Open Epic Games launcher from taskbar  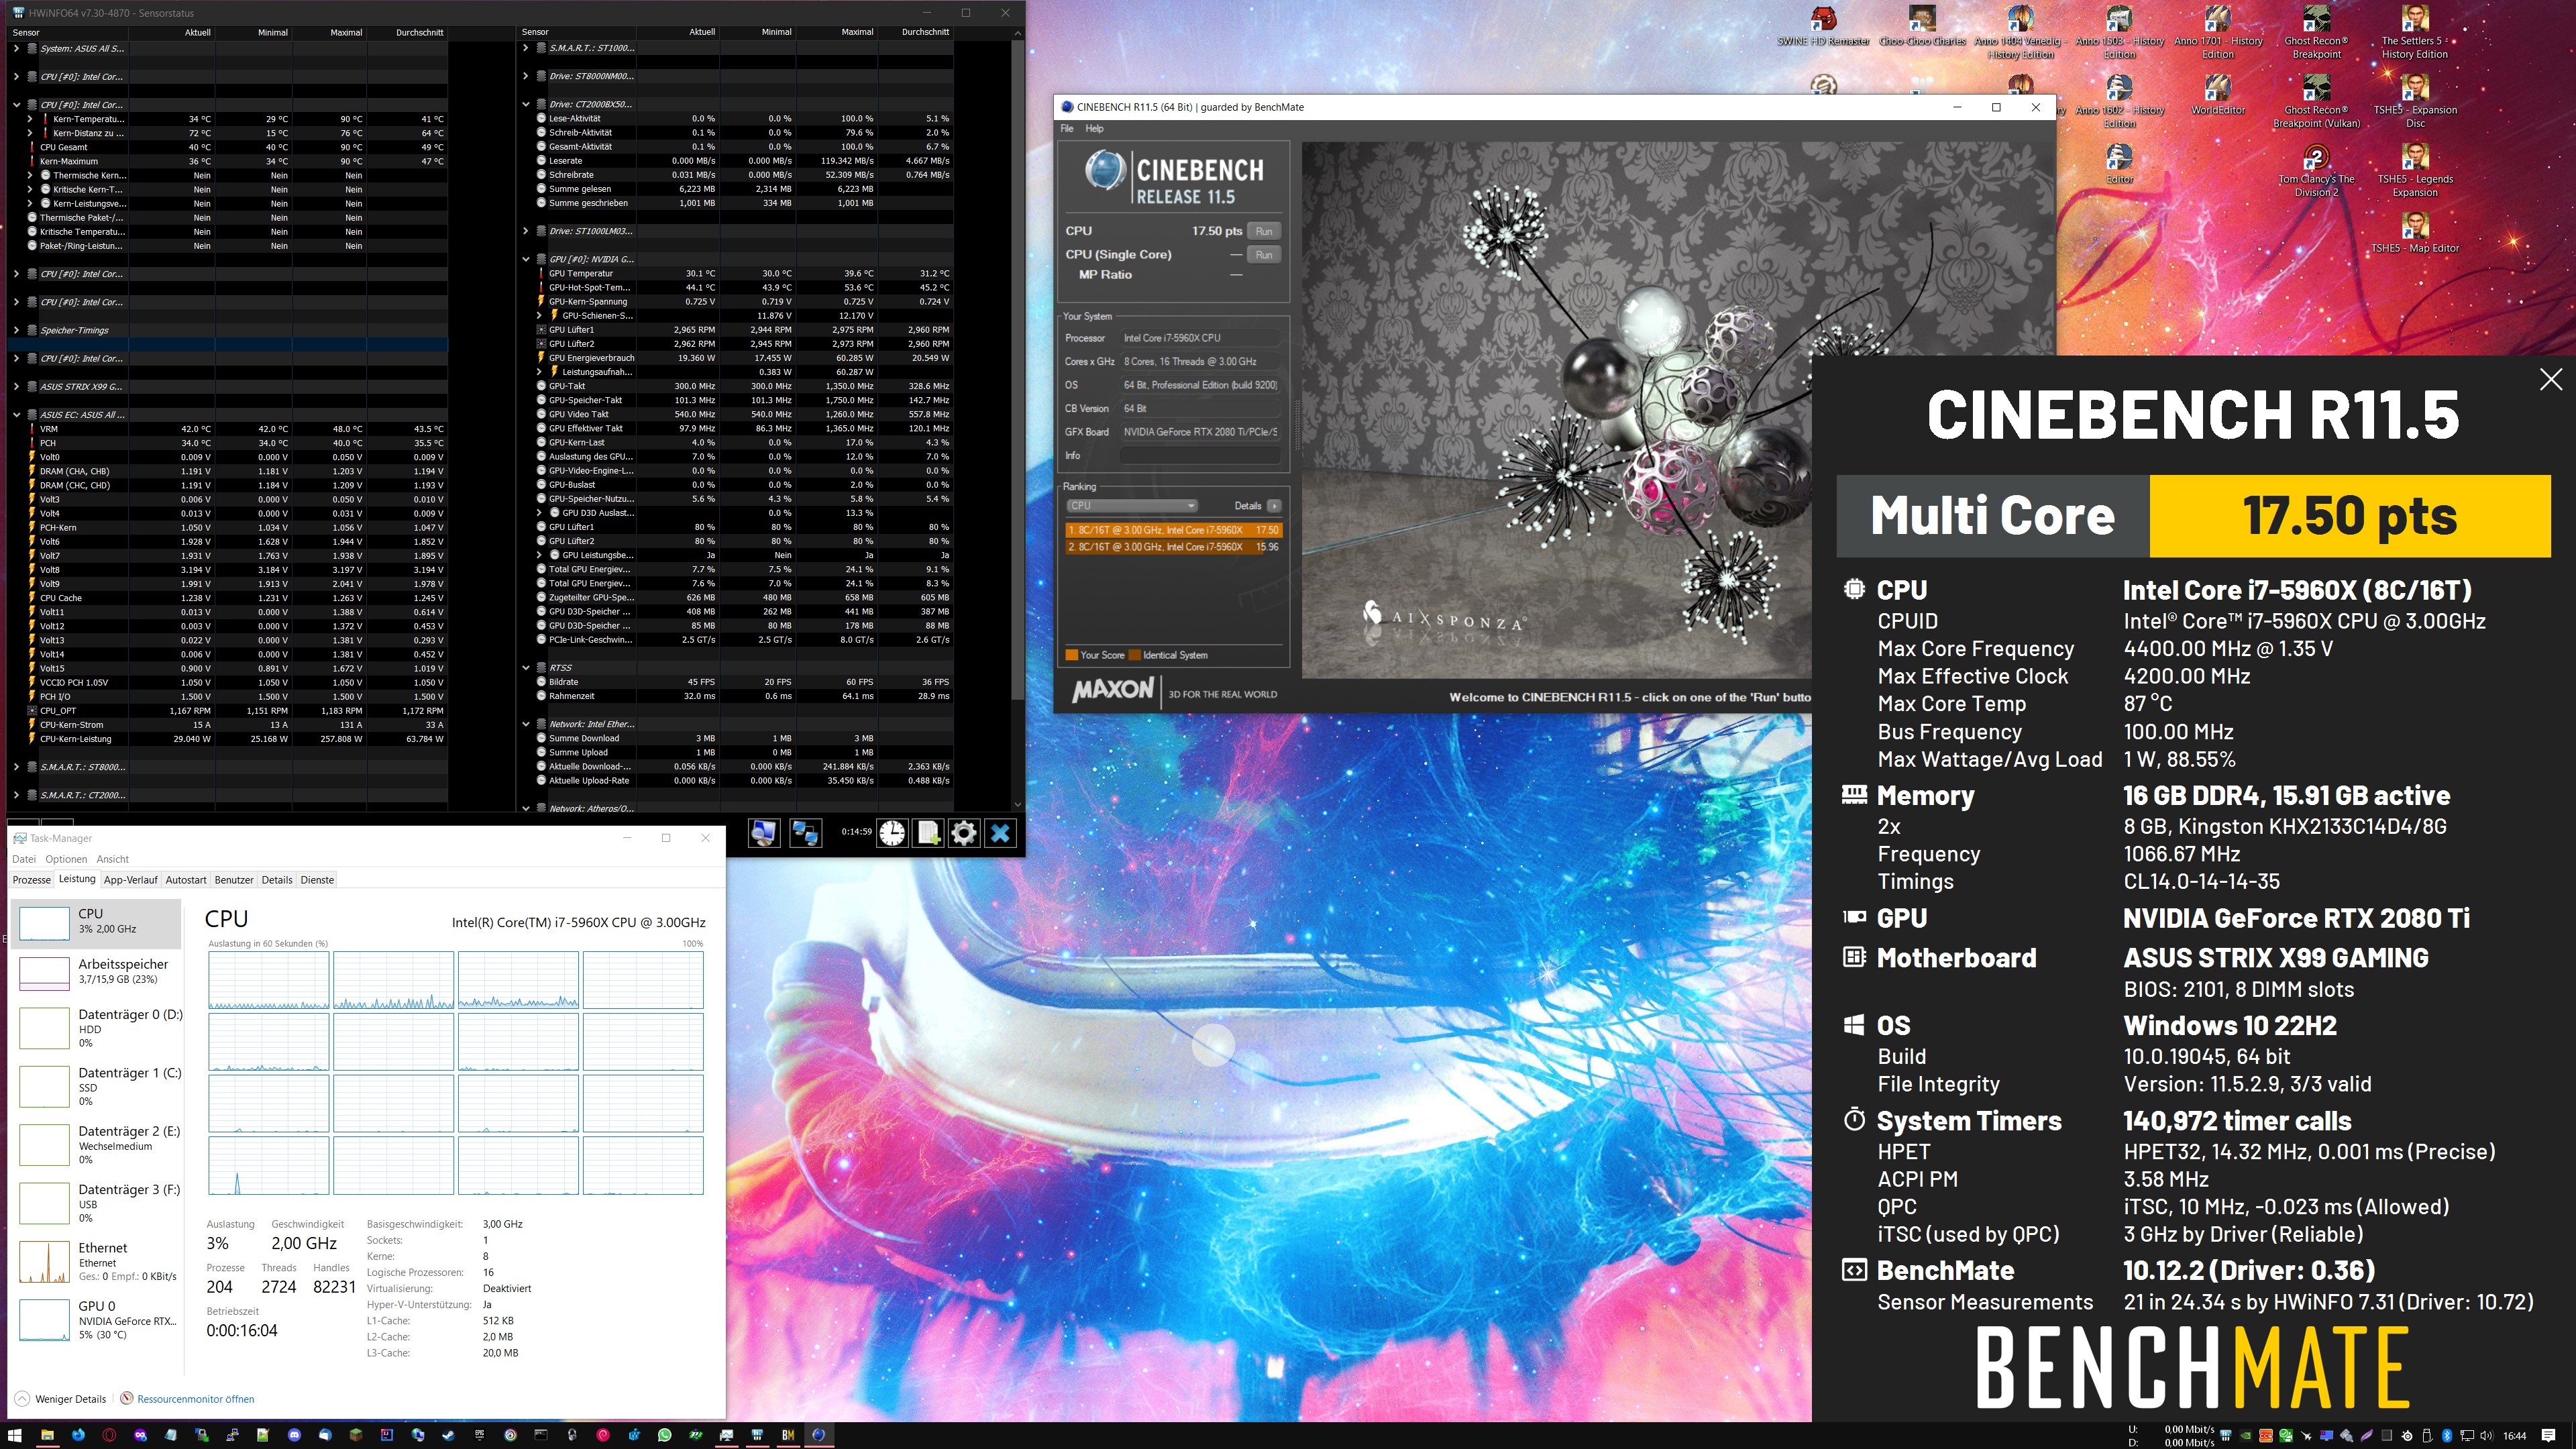(x=479, y=1435)
